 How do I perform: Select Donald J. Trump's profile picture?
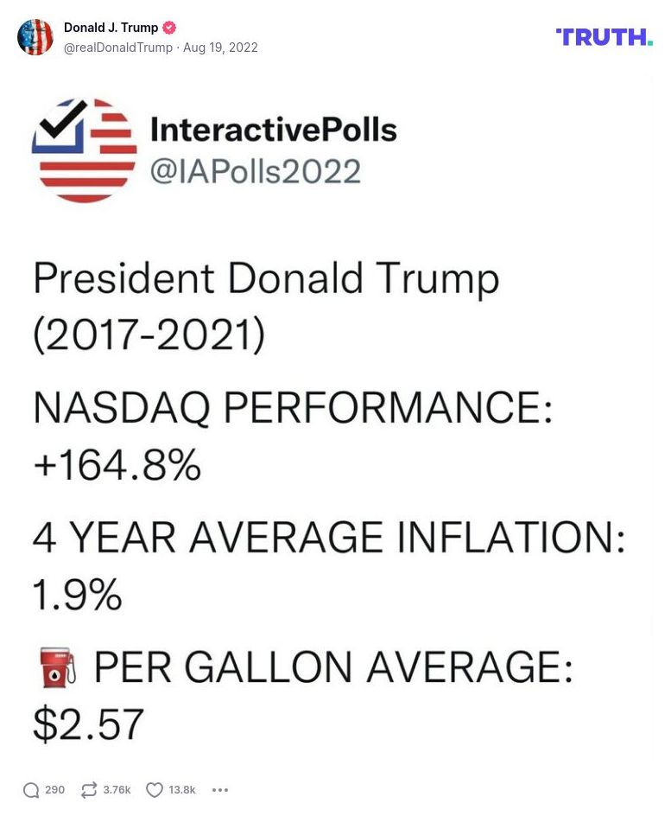[35, 37]
